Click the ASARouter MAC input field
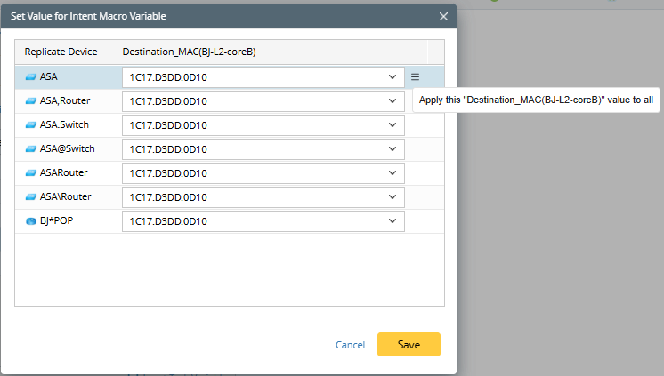The height and width of the screenshot is (376, 664). pos(254,173)
